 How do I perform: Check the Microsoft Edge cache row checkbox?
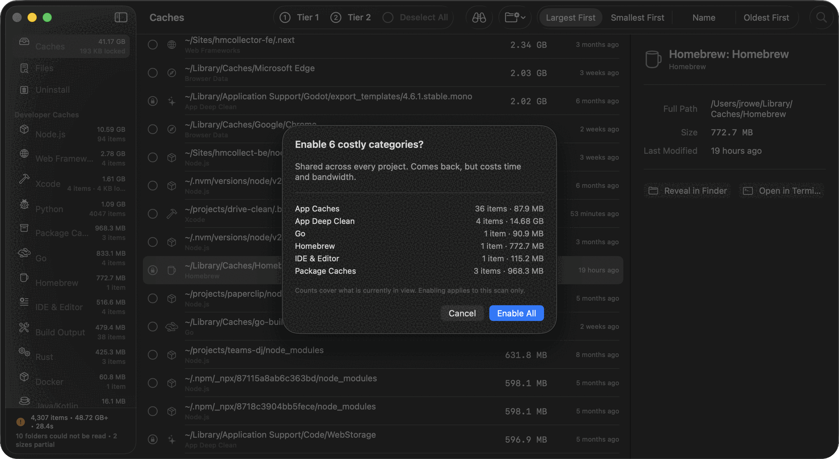pos(153,73)
